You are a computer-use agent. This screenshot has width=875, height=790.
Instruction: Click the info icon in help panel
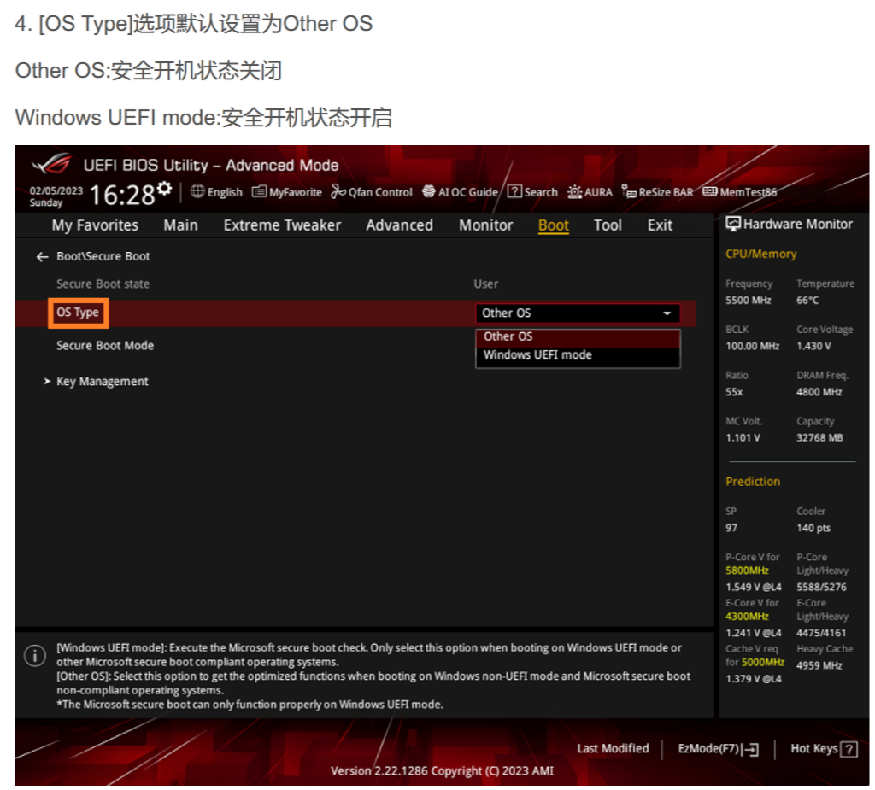pos(35,656)
